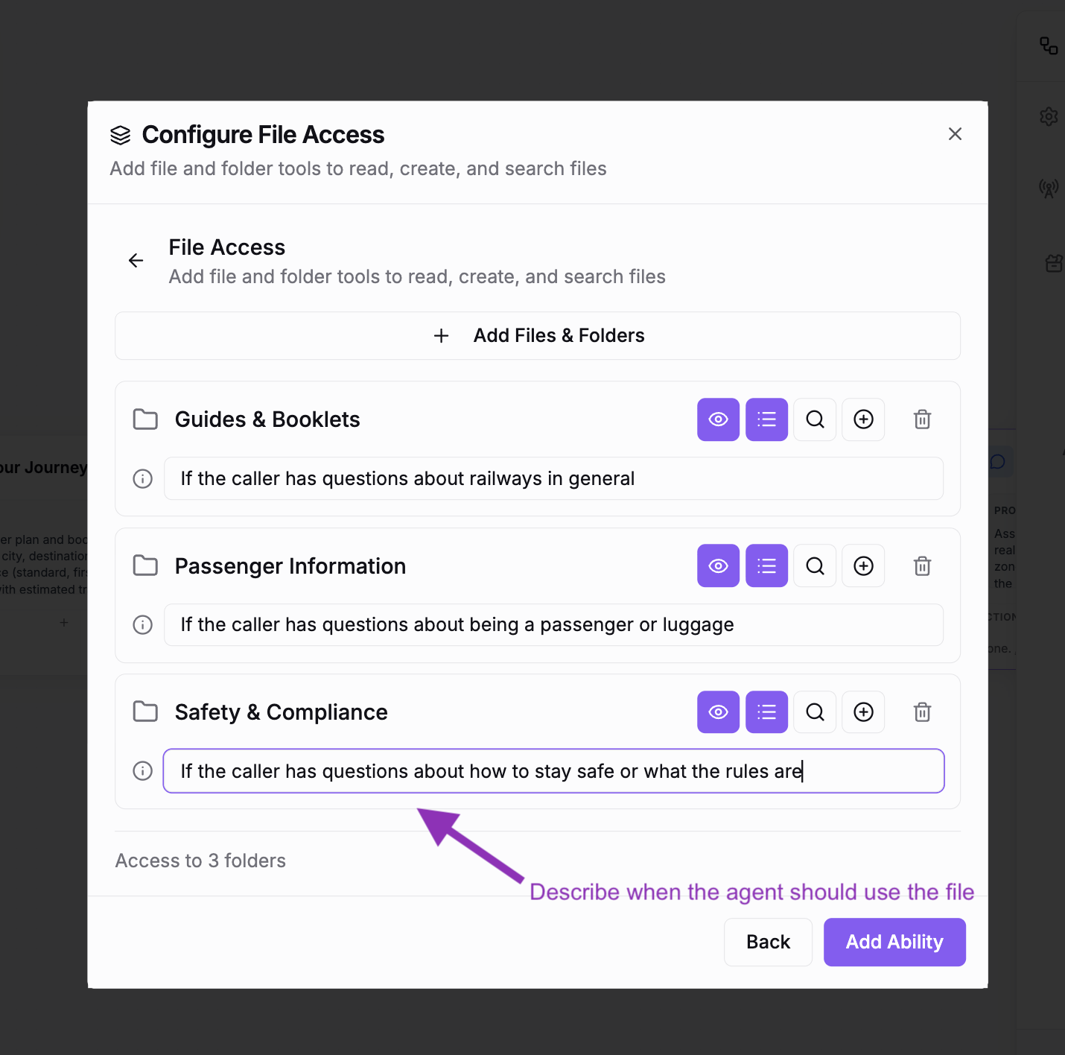Toggle read access eye on Passenger Information

coord(718,565)
